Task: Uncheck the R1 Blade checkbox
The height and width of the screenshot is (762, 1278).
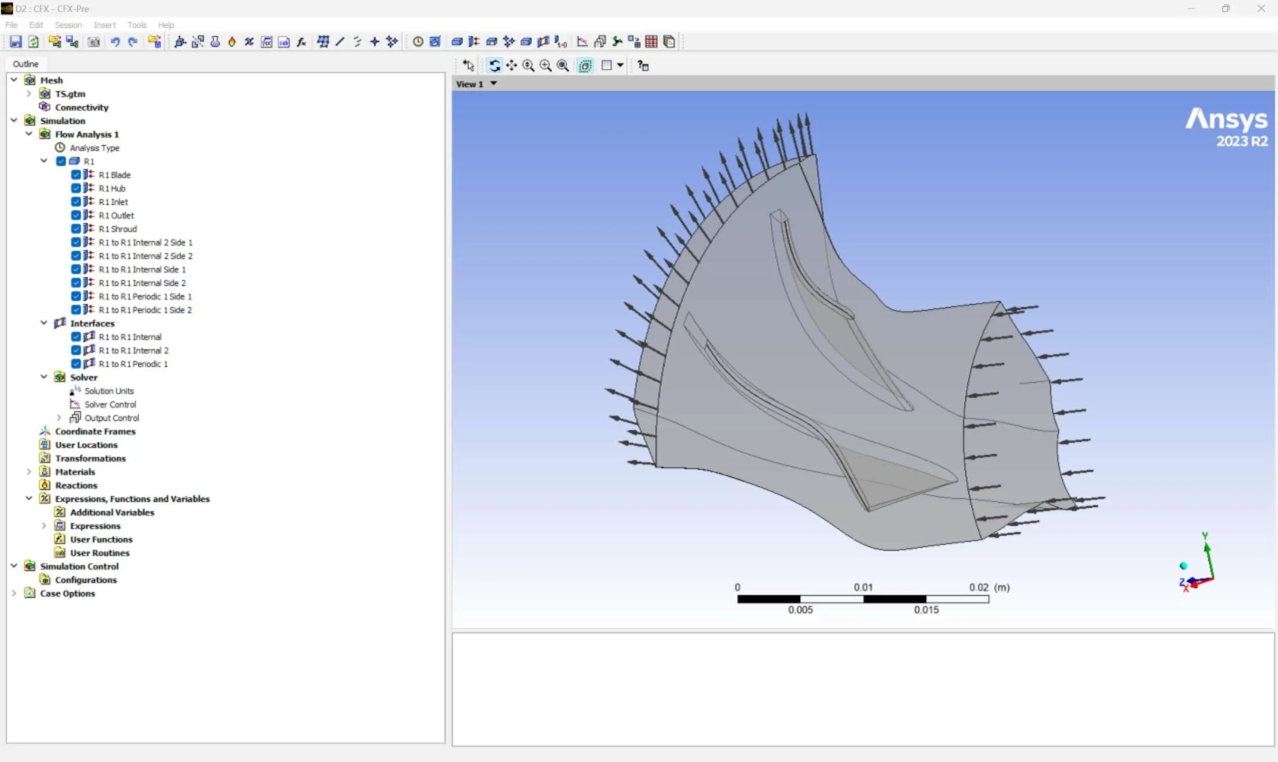Action: [x=76, y=175]
